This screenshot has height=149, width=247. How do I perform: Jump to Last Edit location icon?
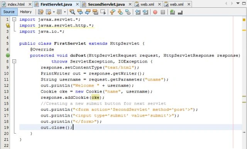[41, 12]
